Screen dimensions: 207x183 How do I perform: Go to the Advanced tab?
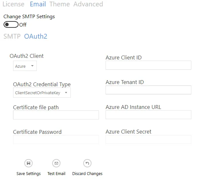tap(88, 4)
